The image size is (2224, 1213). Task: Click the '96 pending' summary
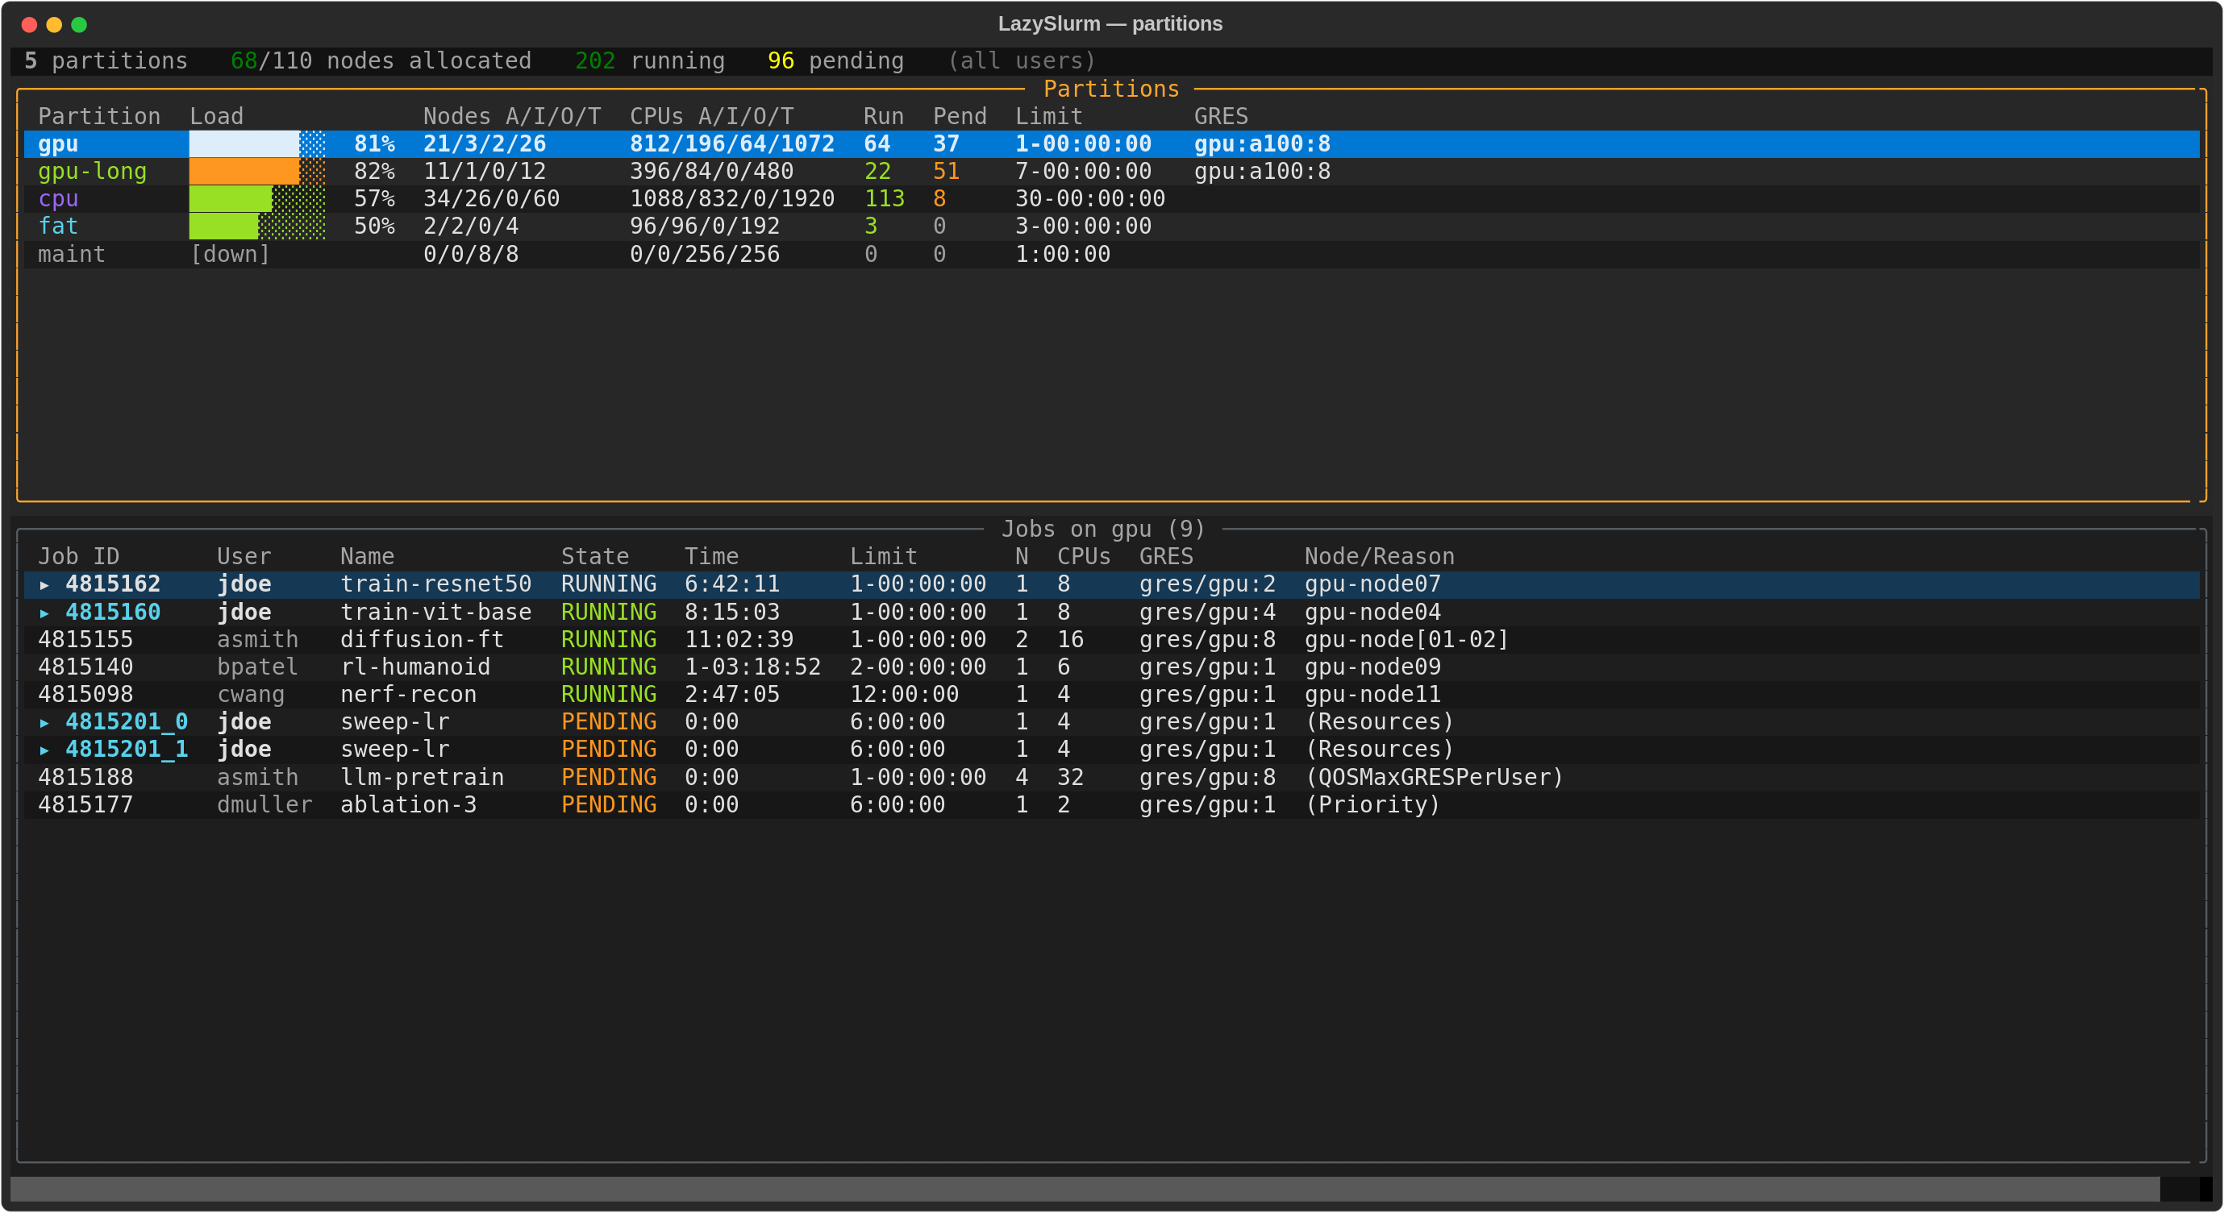835,61
